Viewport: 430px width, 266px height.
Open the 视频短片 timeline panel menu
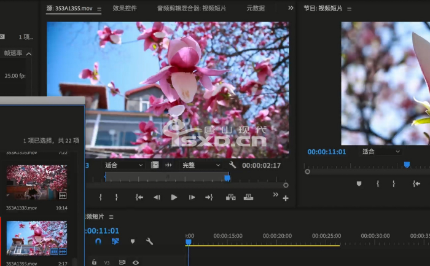pos(111,217)
